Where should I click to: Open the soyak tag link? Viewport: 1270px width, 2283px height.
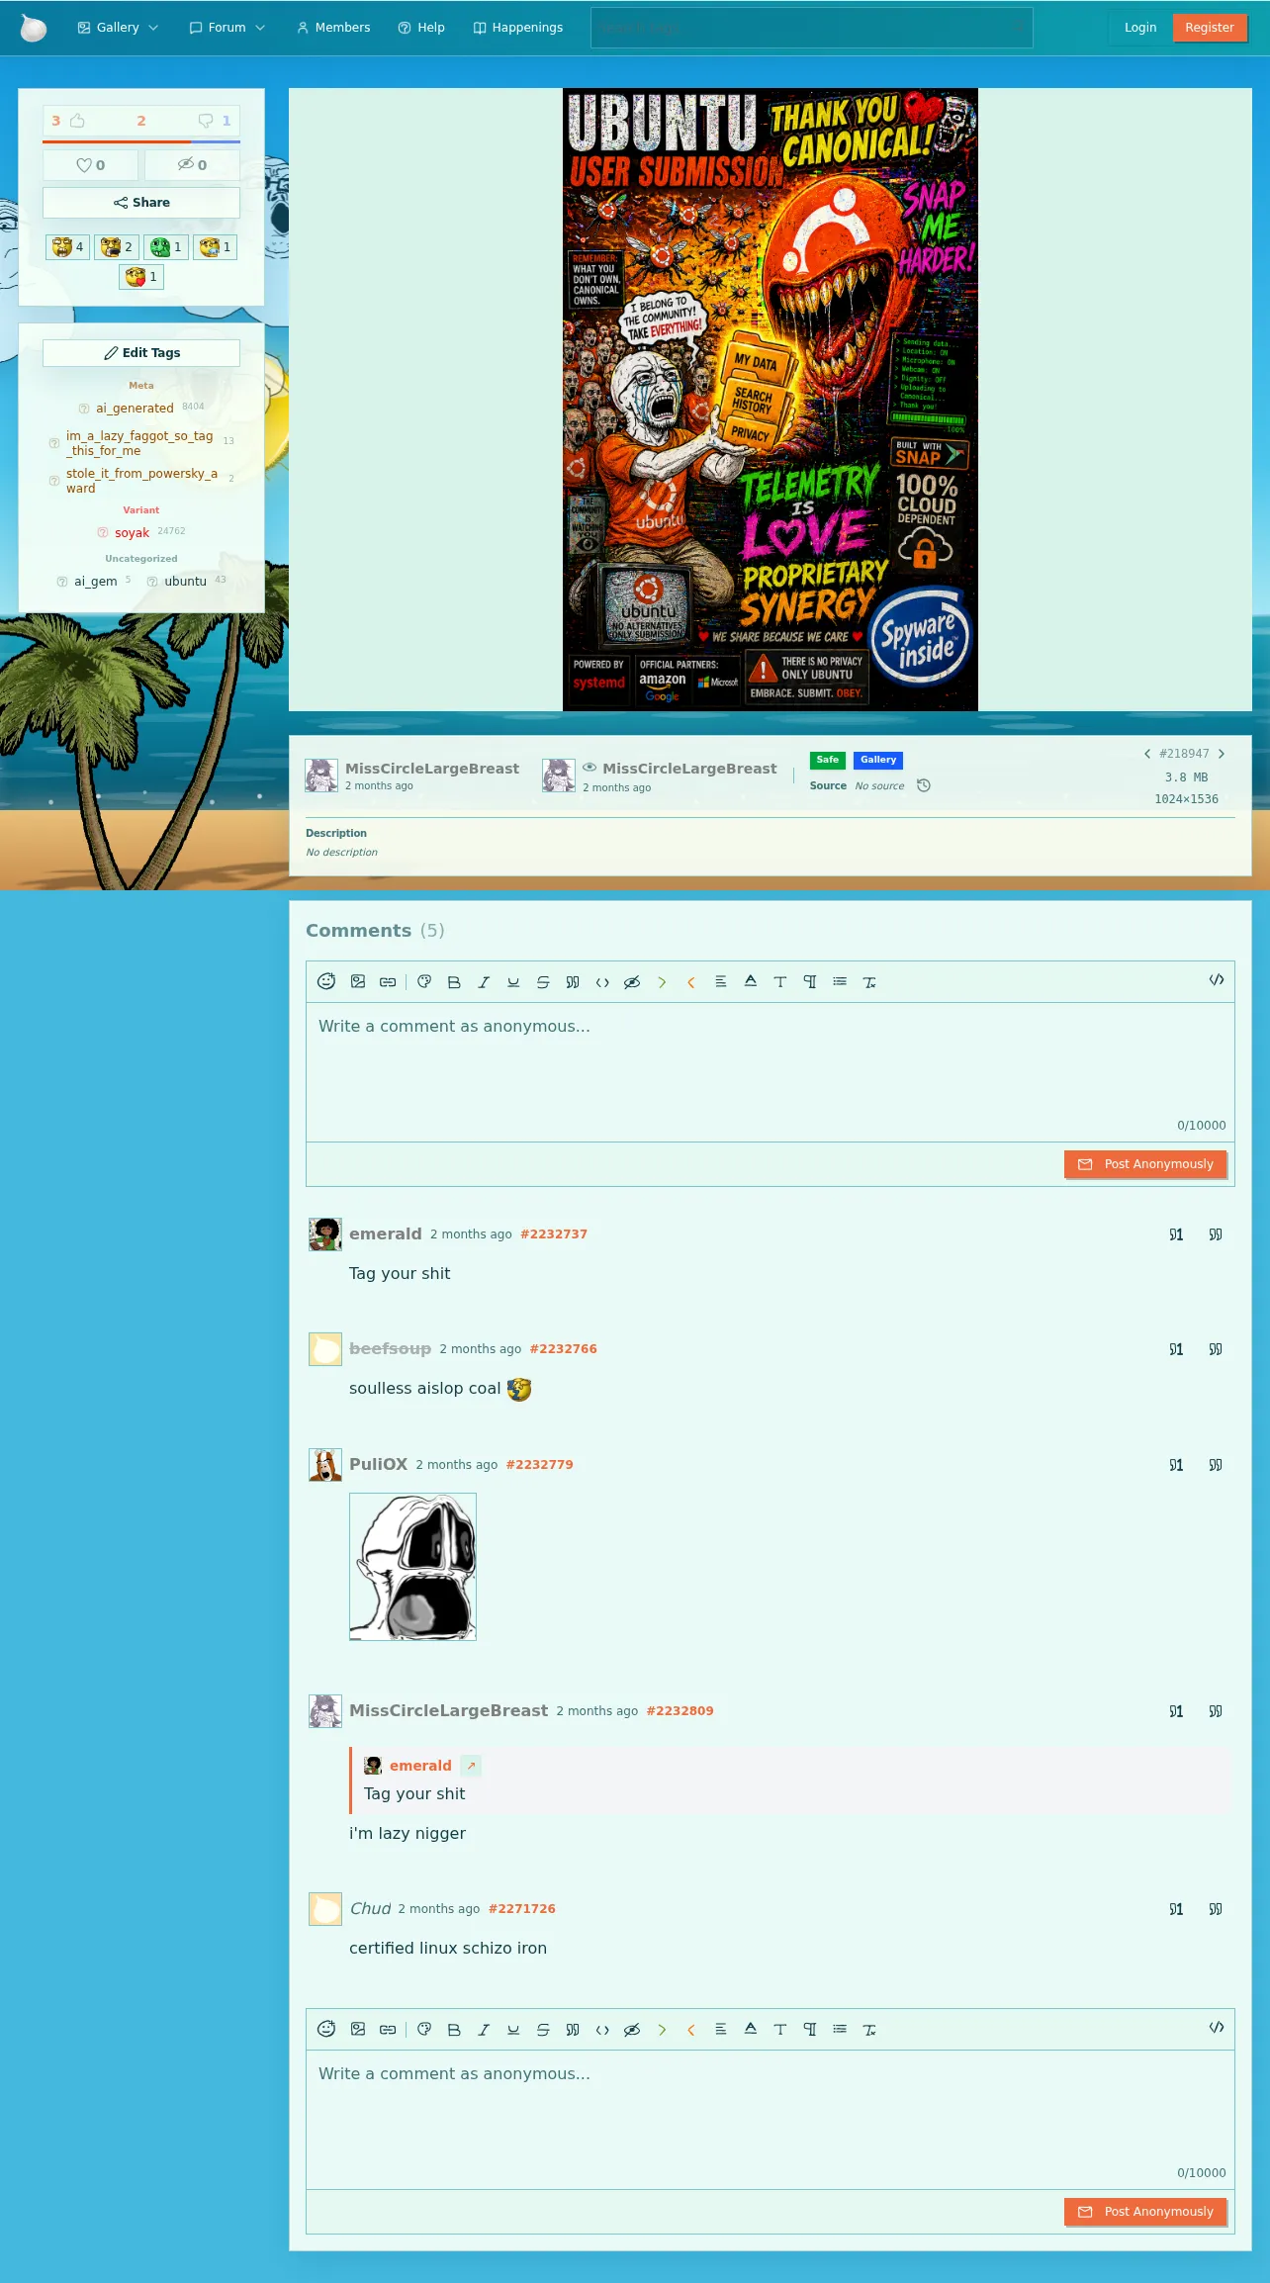132,533
